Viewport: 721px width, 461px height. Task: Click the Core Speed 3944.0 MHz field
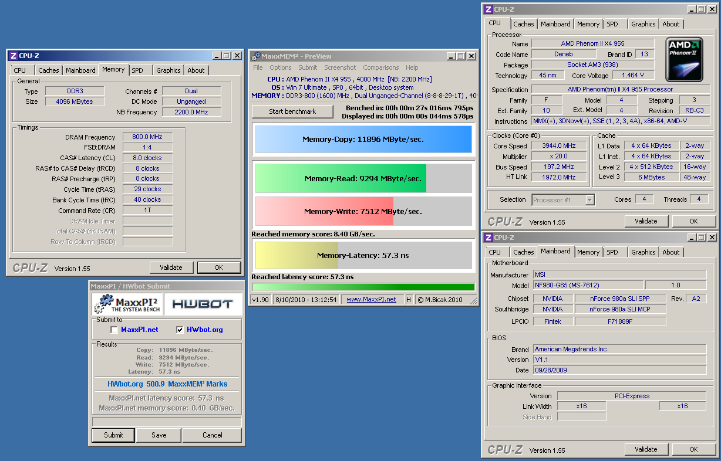pos(560,146)
